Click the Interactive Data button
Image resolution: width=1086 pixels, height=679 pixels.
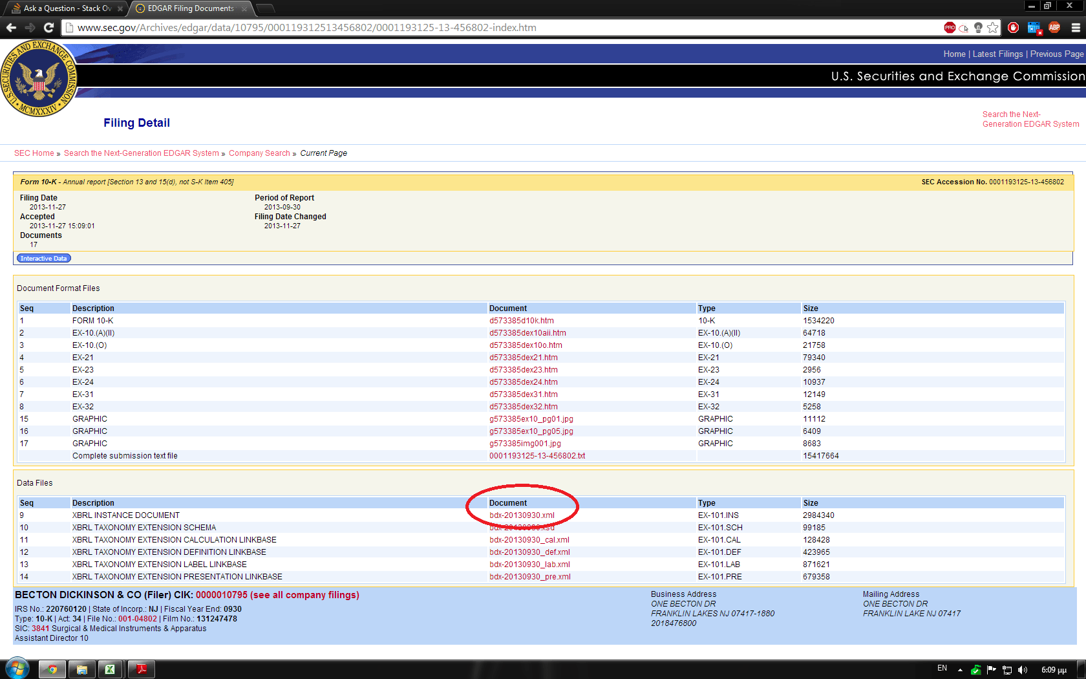[x=43, y=259]
